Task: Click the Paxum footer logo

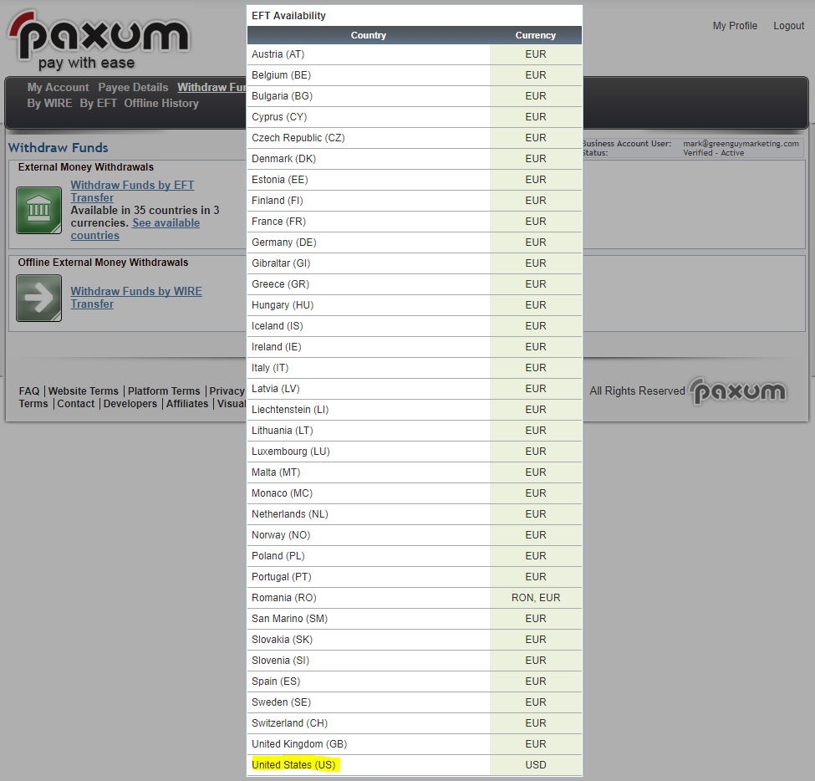Action: pyautogui.click(x=738, y=390)
